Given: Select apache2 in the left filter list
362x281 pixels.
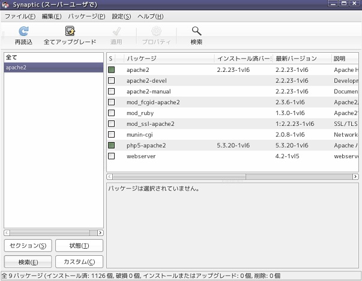Looking at the screenshot, I should click(53, 68).
